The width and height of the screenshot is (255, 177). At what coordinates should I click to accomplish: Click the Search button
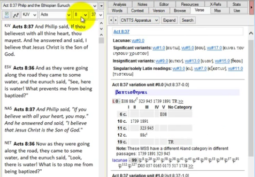point(188,20)
